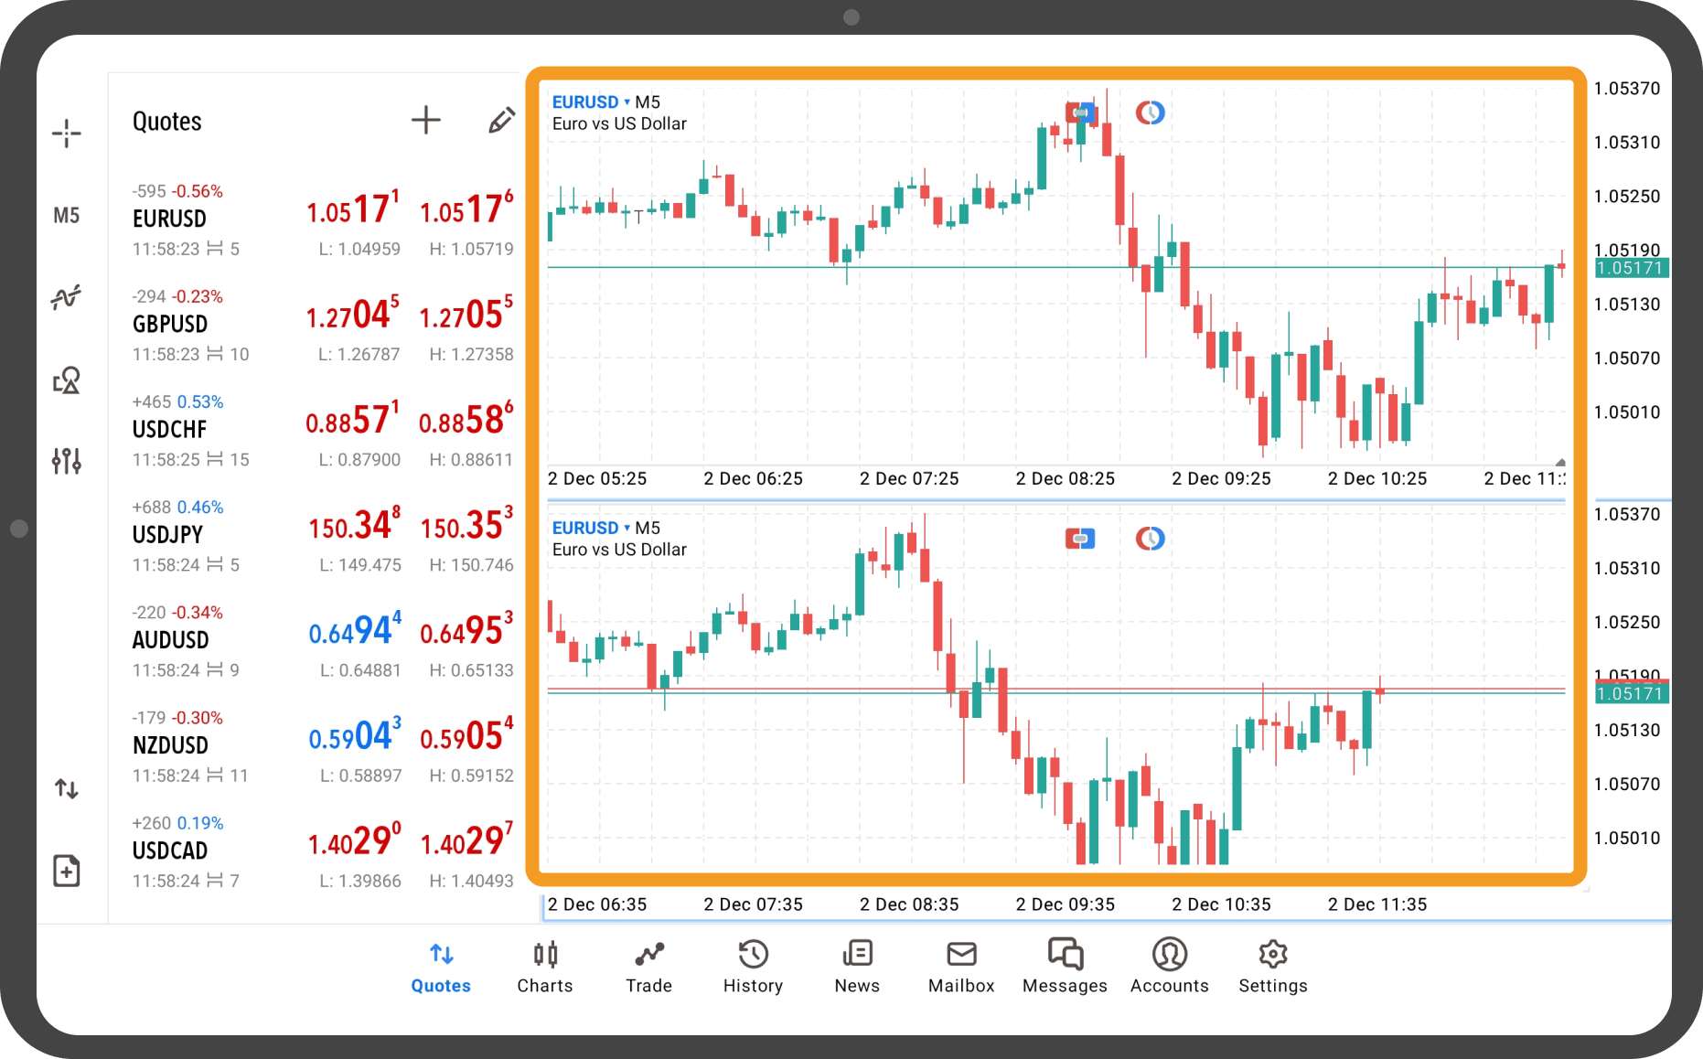Open Accounts in bottom navigation
Viewport: 1703px width, 1059px height.
(1169, 967)
